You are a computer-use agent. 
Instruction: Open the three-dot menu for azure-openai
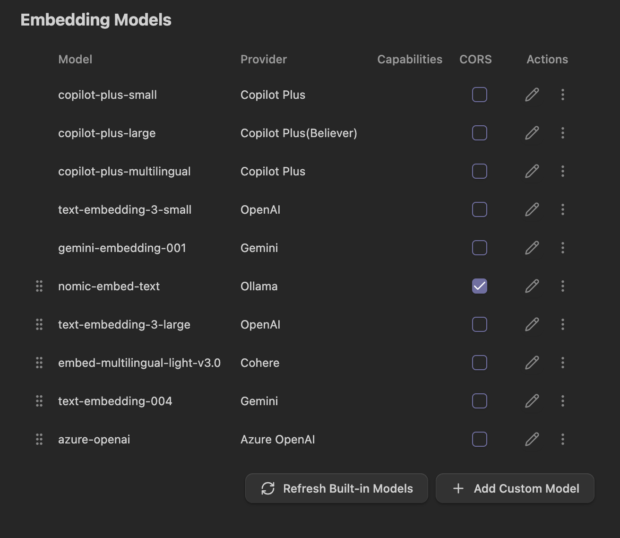[562, 439]
